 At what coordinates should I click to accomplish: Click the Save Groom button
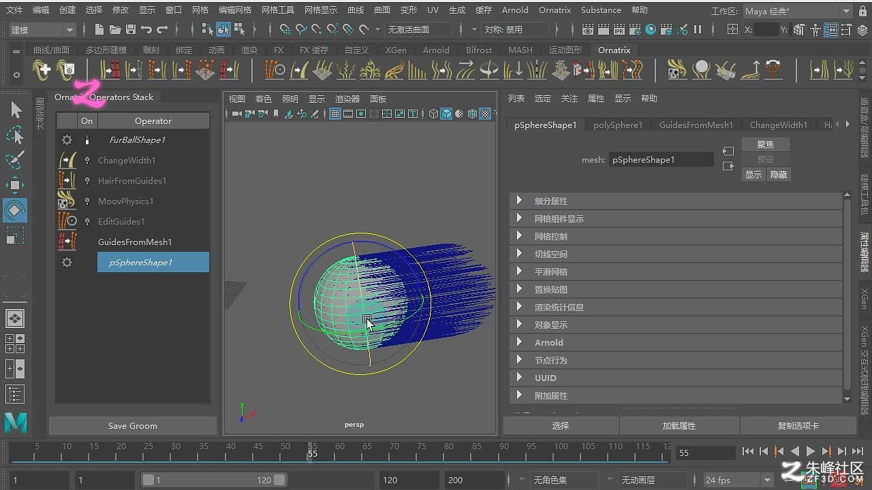point(133,426)
